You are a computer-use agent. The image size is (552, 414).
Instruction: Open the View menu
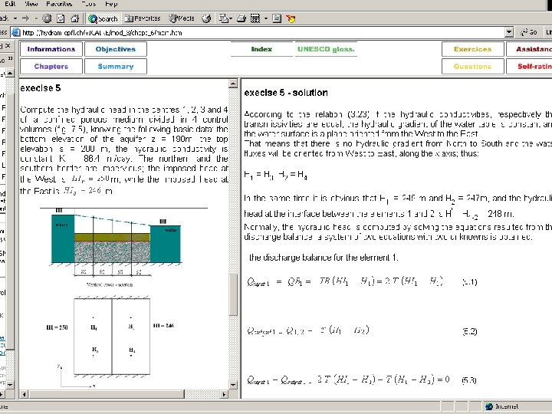click(x=31, y=4)
